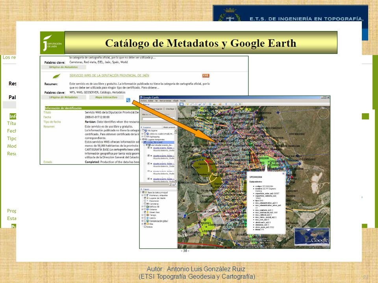This screenshot has height=283, width=378.
Task: Click the icon beside the Lugares panel slider
Action: click(x=174, y=185)
